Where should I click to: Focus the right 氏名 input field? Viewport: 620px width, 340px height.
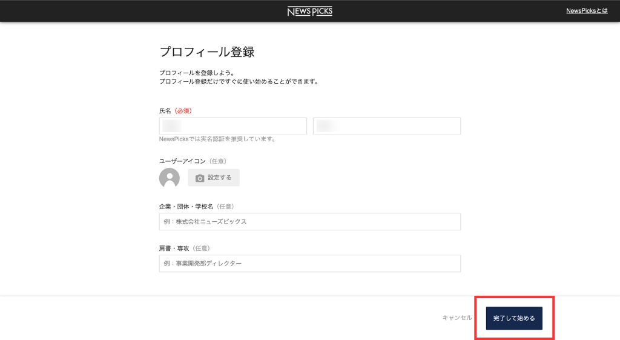(387, 126)
